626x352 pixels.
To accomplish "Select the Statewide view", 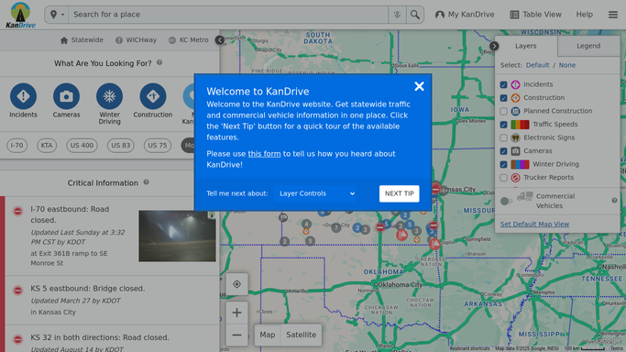I will point(82,40).
